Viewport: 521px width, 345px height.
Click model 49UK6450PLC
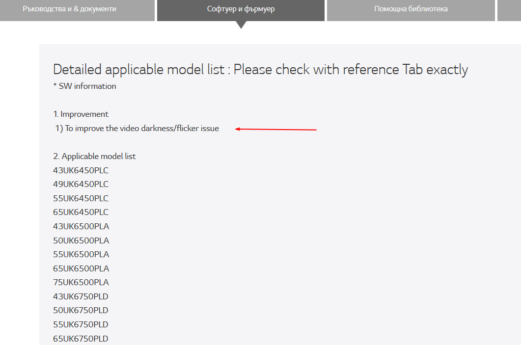(x=81, y=185)
